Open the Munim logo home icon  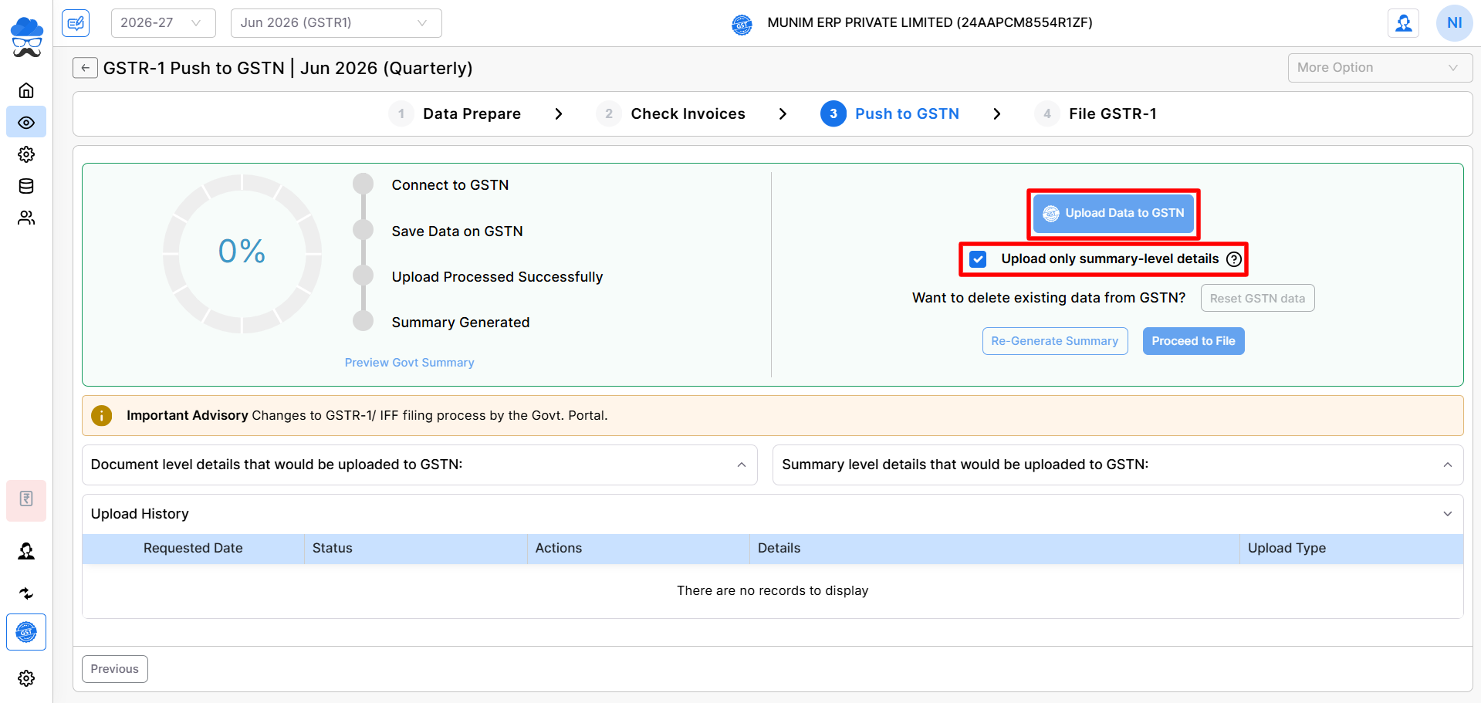point(26,37)
